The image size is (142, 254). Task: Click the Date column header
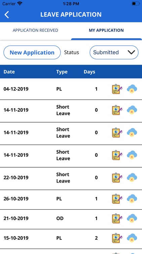[x=9, y=72]
